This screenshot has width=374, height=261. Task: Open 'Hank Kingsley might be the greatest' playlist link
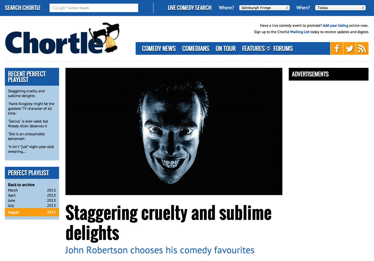pos(31,109)
